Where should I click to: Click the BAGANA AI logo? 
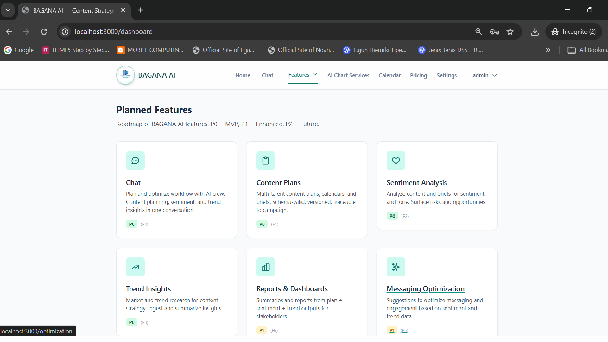pos(125,75)
